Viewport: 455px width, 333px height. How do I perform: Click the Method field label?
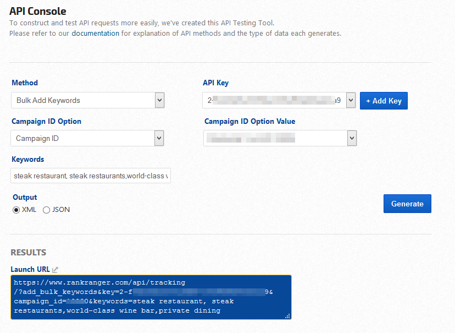point(25,83)
